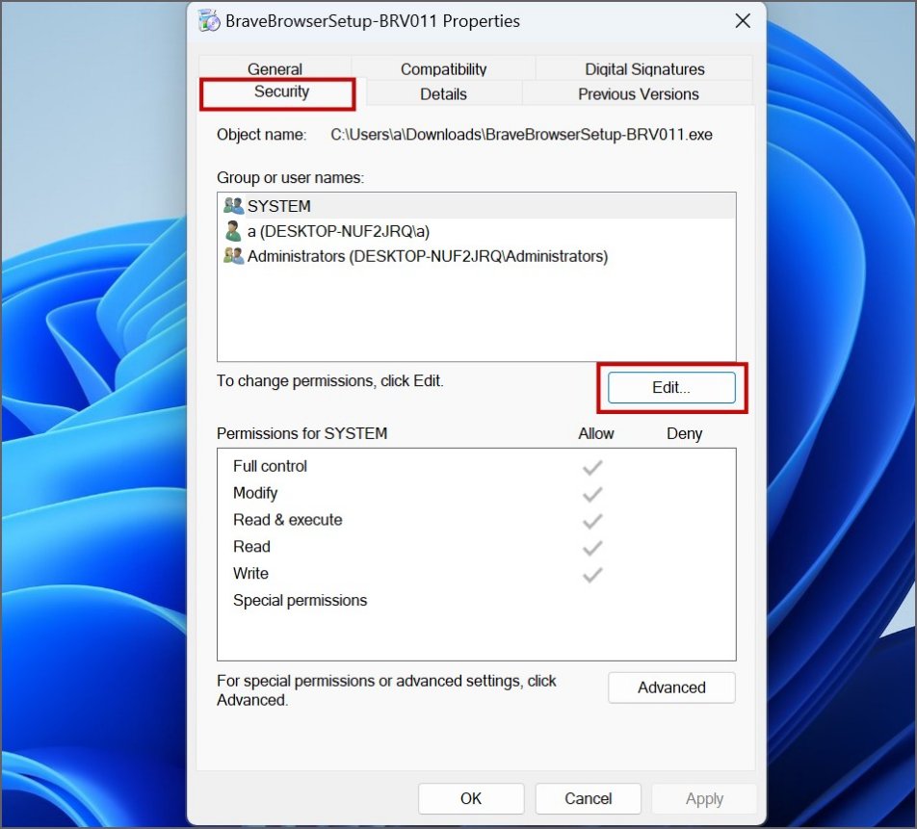The width and height of the screenshot is (917, 829).
Task: Open the Compatibility tab
Action: click(x=443, y=69)
